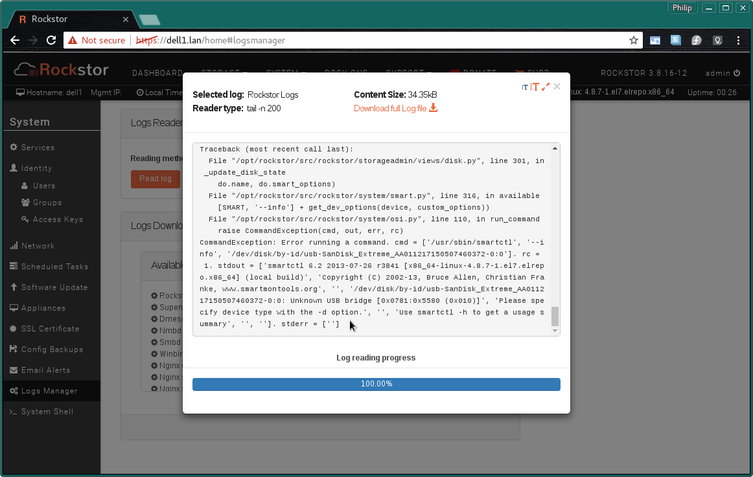Open System Shell in sidebar
This screenshot has width=753, height=477.
[x=41, y=412]
